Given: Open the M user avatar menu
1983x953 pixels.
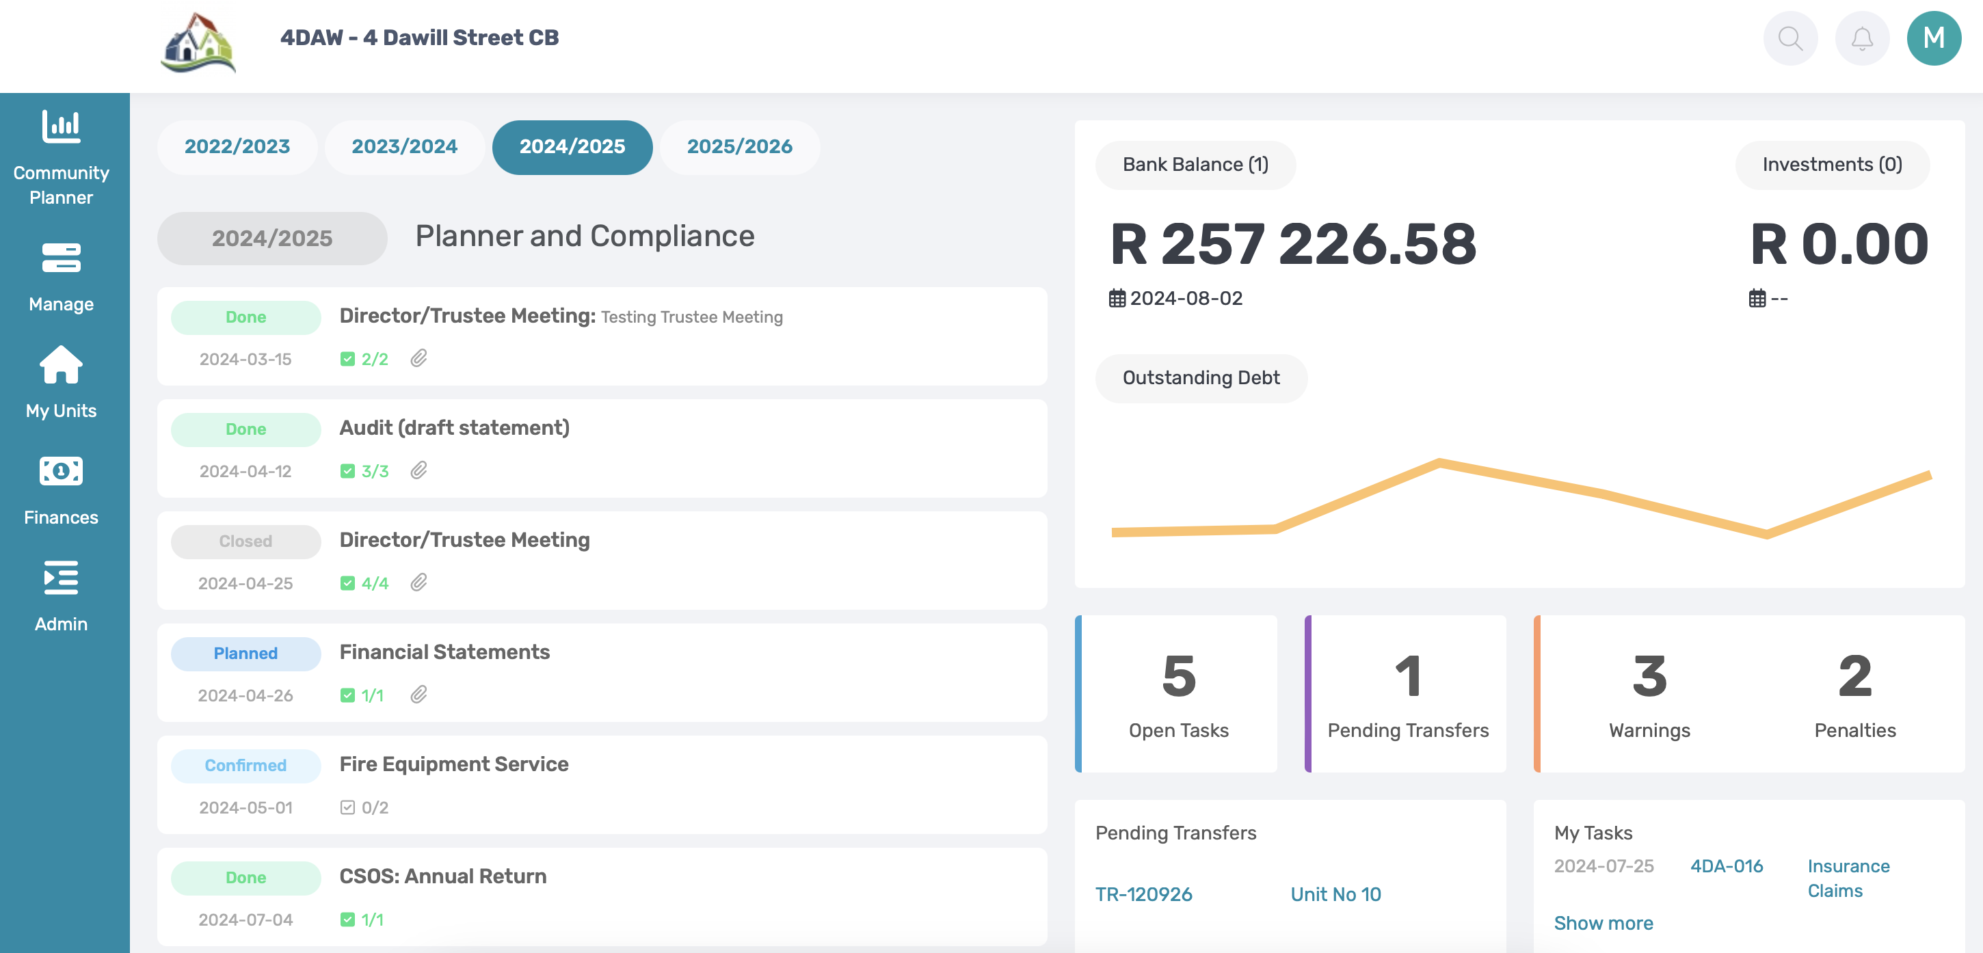Looking at the screenshot, I should tap(1933, 38).
